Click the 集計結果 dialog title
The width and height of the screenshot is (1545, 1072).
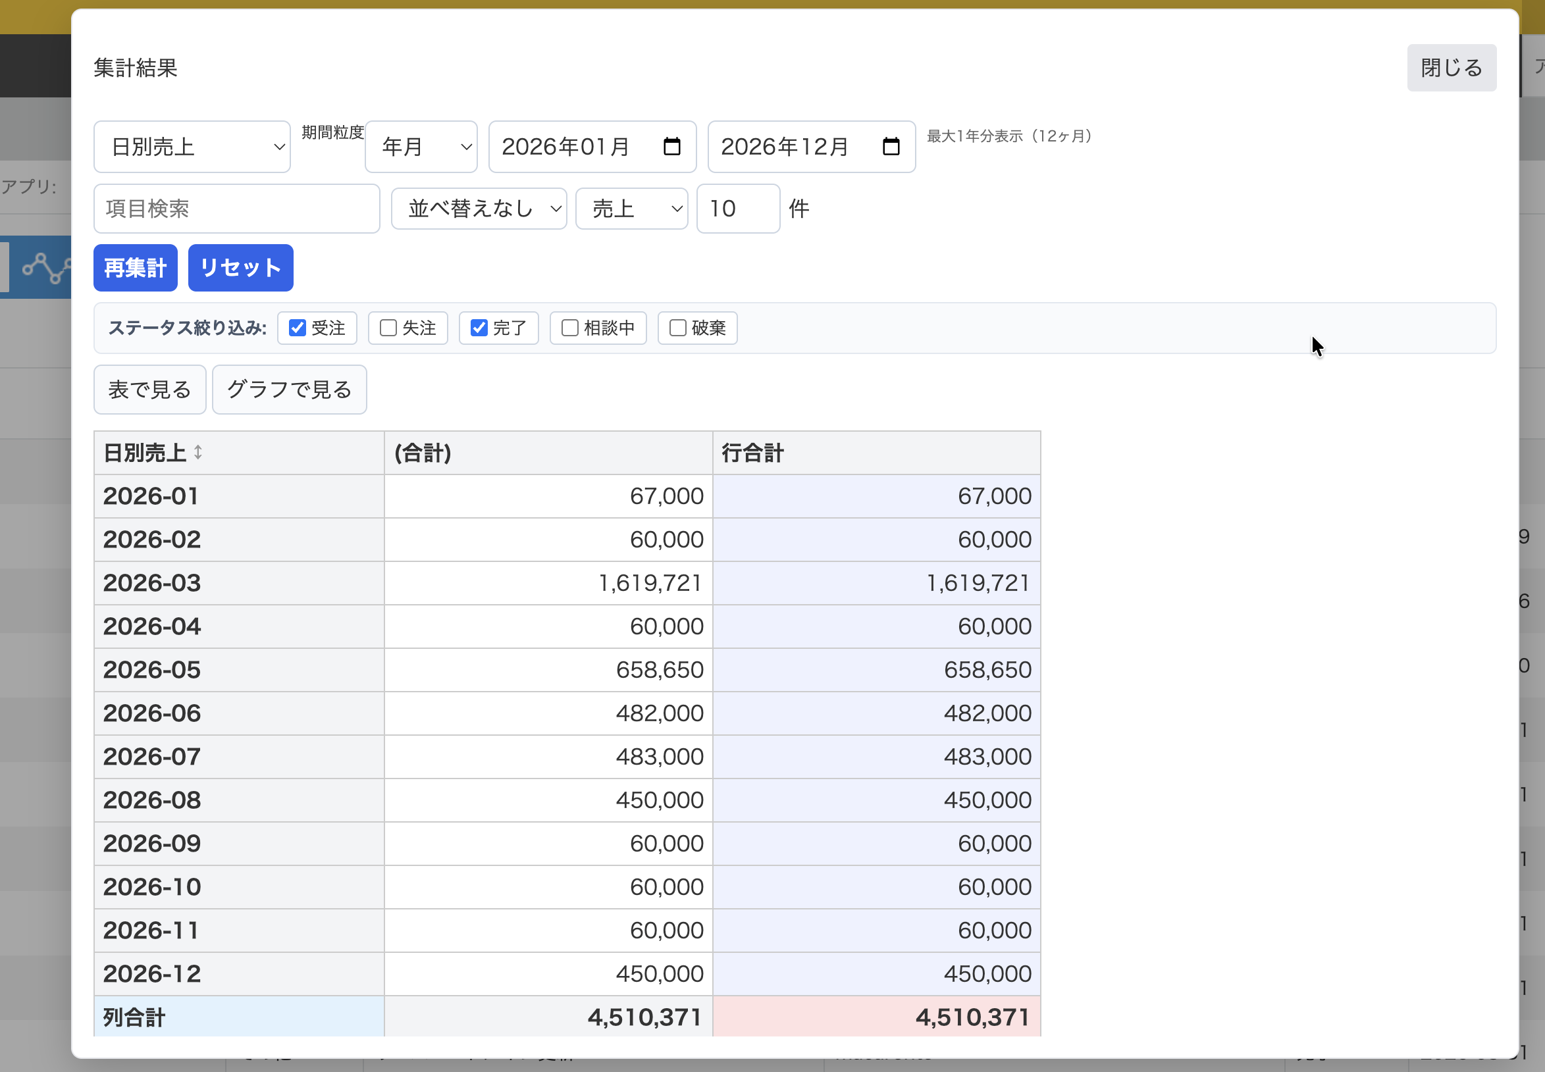click(x=136, y=68)
